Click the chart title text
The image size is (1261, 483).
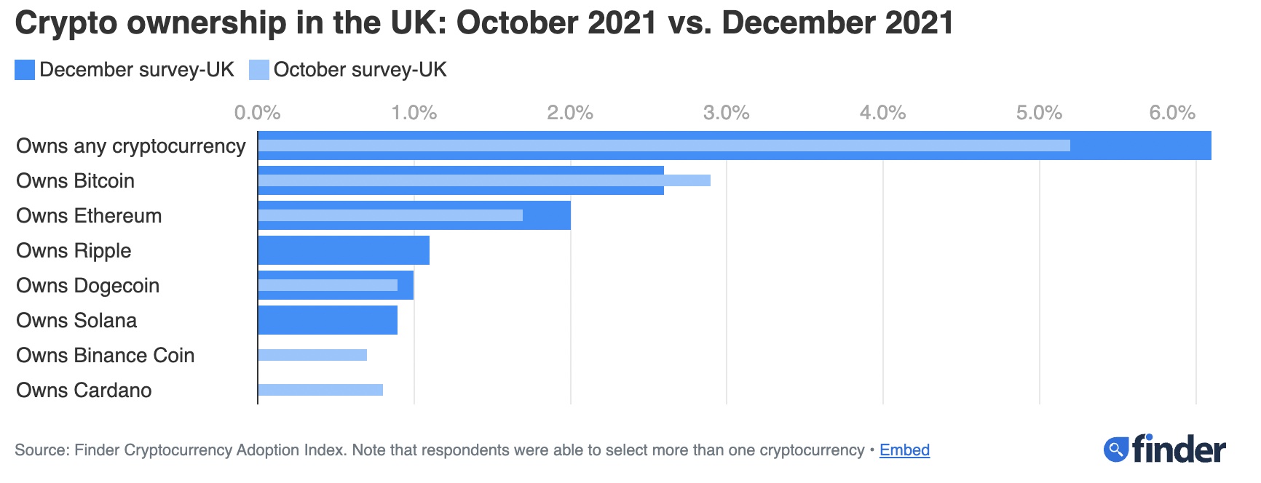(484, 23)
